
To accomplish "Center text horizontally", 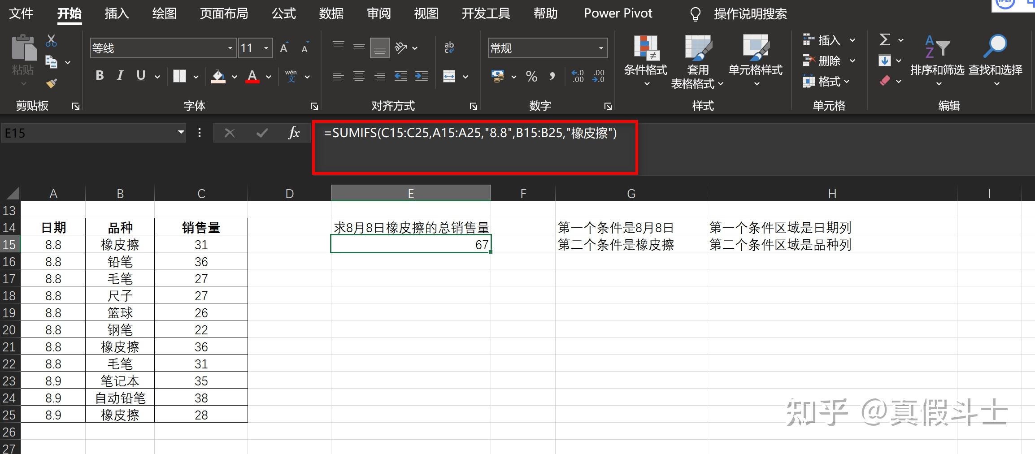I will 359,76.
